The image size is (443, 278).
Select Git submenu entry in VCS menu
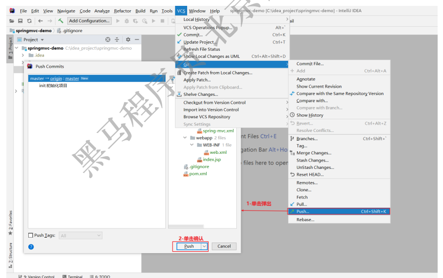(231, 64)
